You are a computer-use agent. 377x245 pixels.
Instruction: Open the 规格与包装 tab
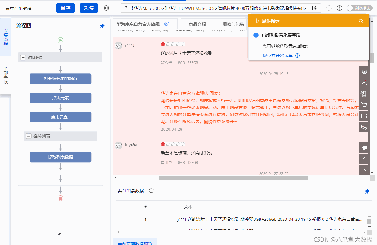[233, 24]
